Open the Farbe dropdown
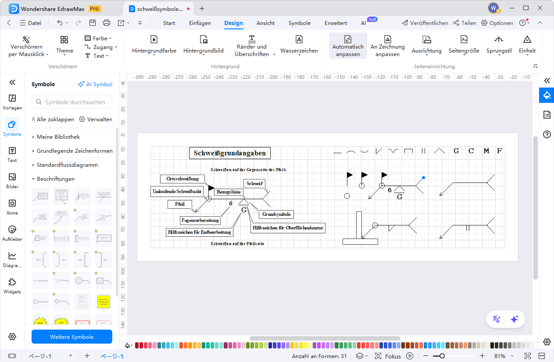 tap(98, 38)
